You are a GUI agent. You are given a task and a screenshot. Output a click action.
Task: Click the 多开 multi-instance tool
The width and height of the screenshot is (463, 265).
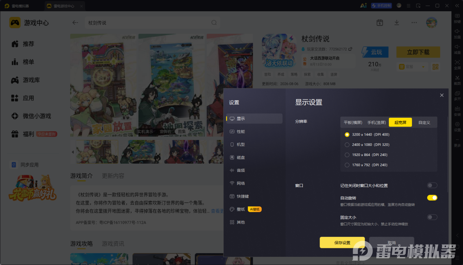(x=457, y=96)
